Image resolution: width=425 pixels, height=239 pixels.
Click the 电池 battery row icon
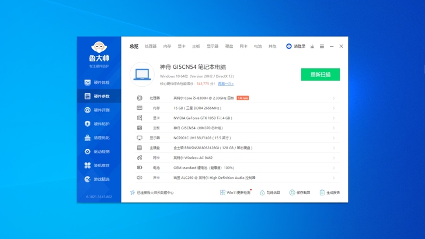coord(140,167)
